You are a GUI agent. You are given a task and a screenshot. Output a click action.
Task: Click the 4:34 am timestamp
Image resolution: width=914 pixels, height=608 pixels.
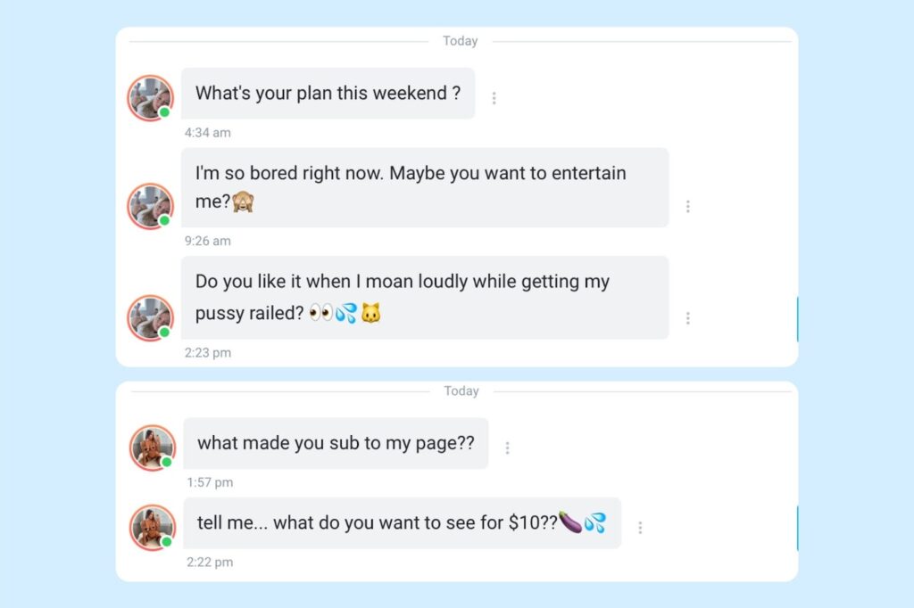[x=208, y=133]
